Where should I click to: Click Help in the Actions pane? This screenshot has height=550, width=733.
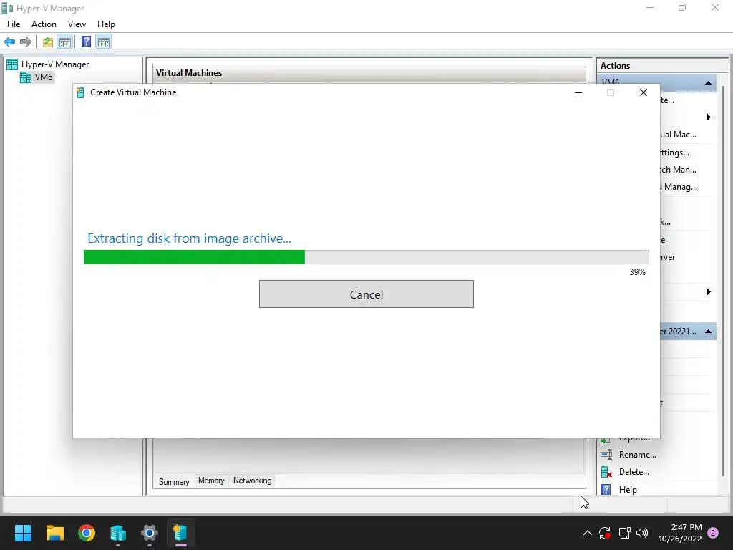(628, 490)
